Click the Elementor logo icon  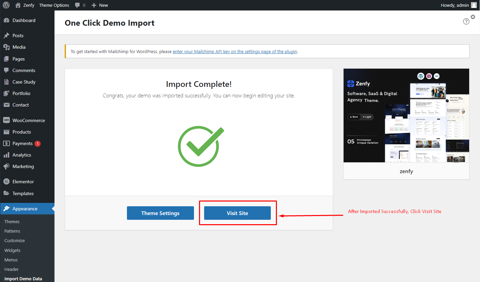tap(6, 182)
